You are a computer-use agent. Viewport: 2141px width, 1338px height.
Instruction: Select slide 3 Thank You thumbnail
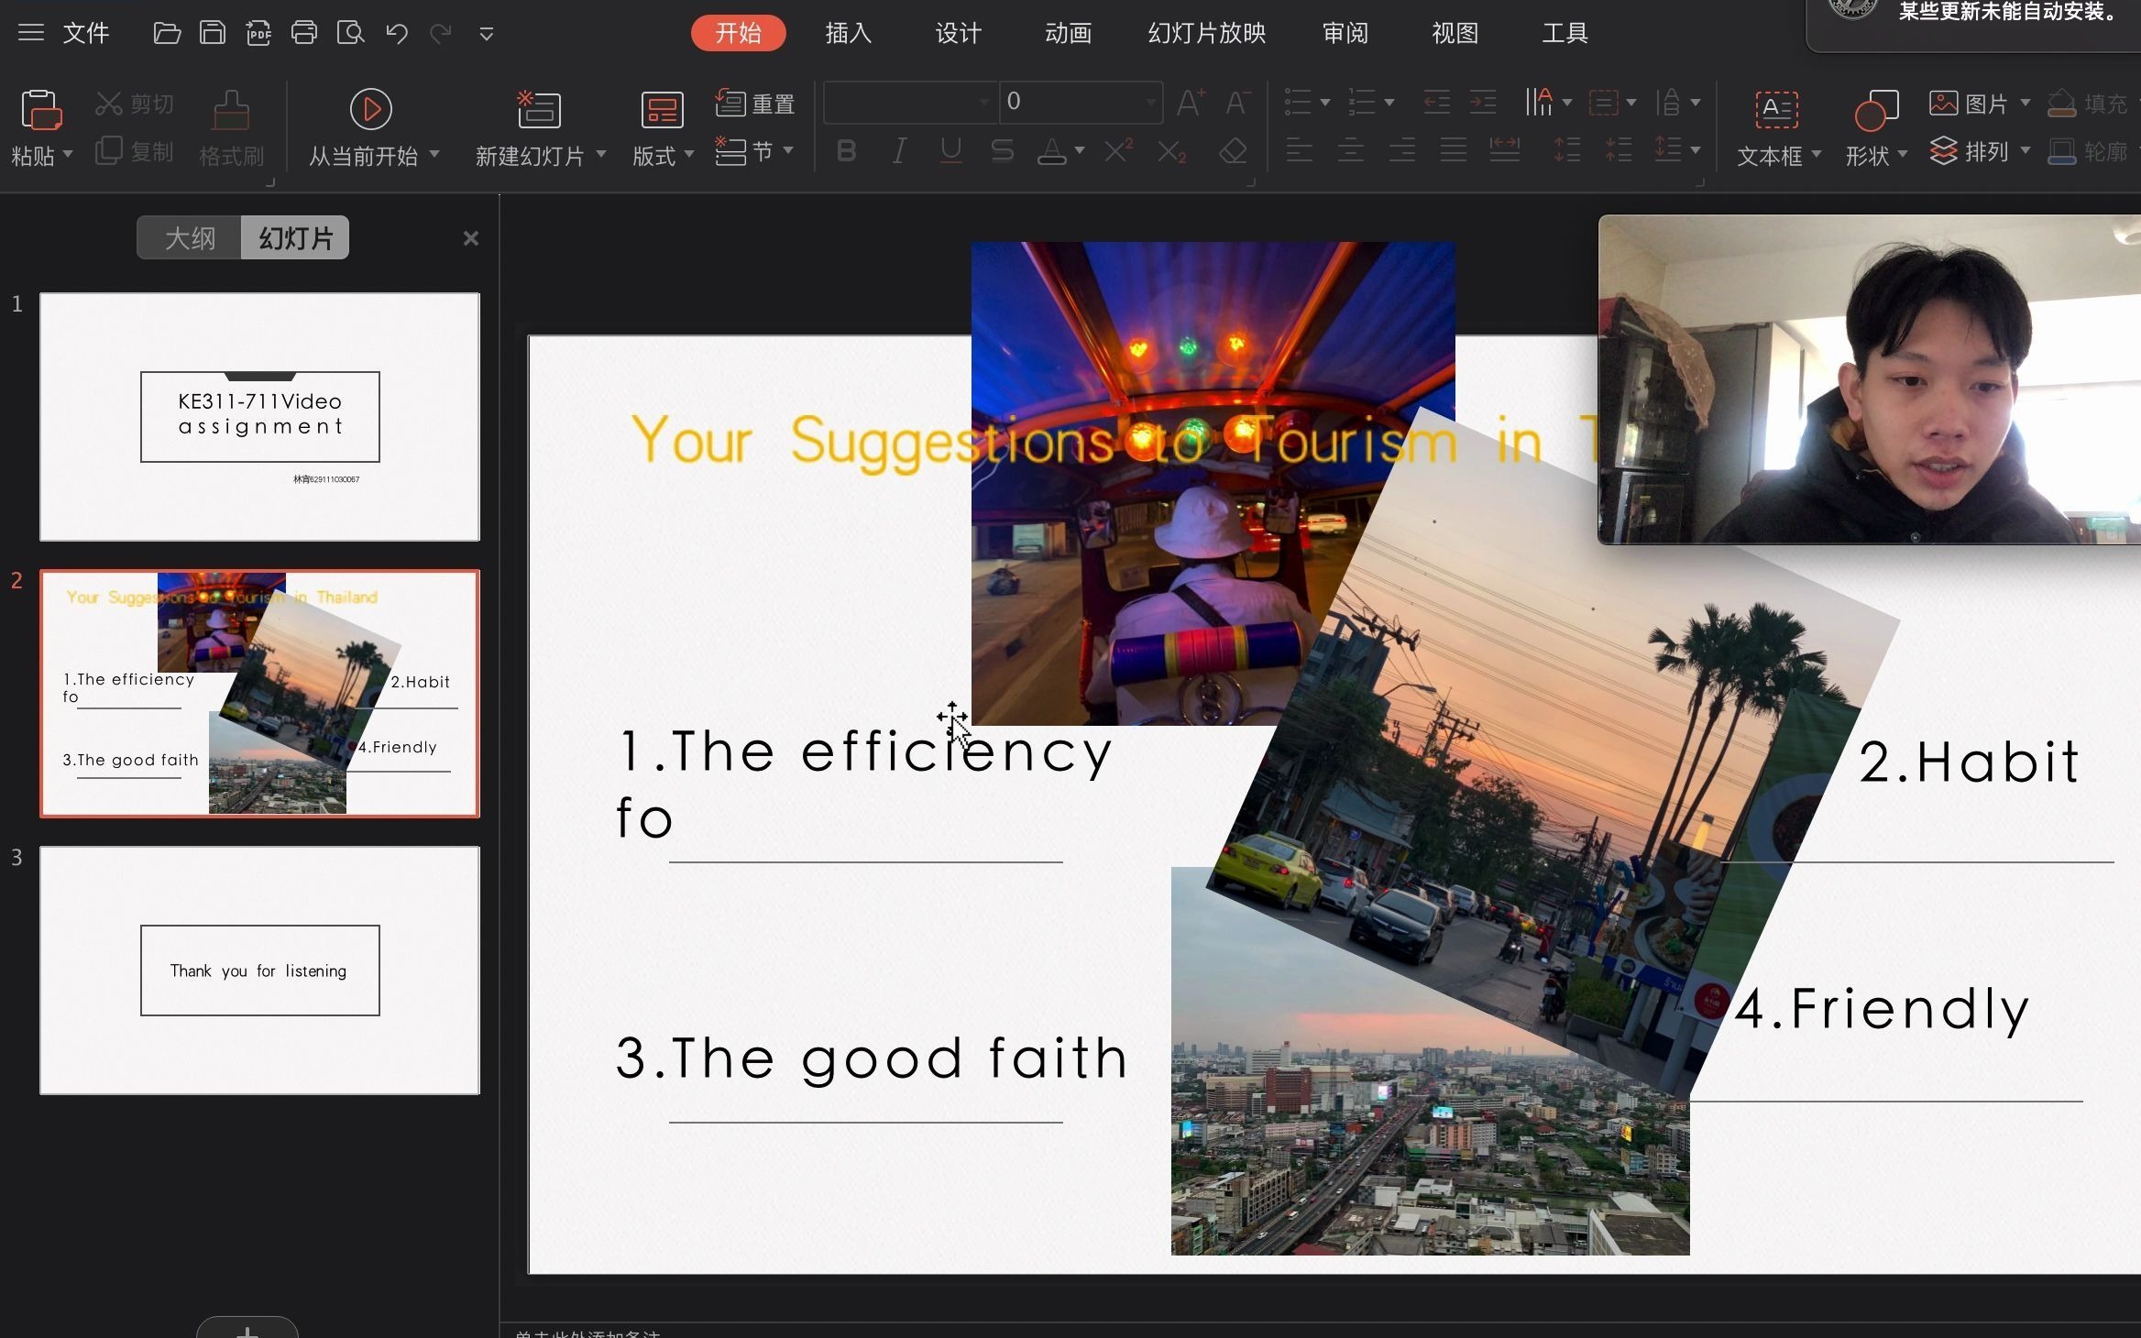259,968
